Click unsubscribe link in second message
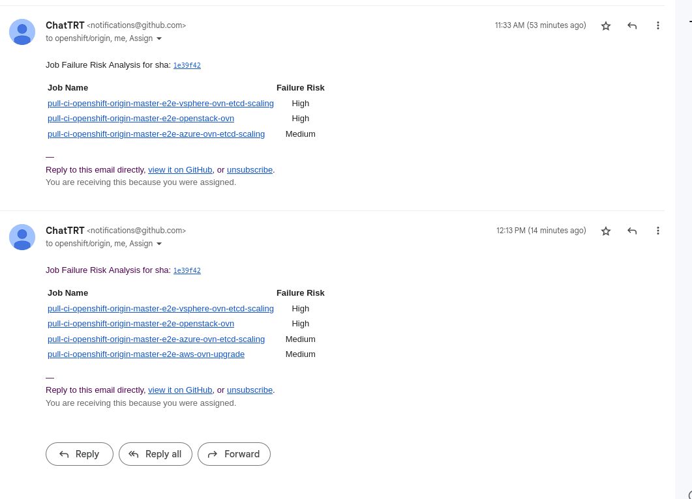The width and height of the screenshot is (692, 499). pos(250,390)
